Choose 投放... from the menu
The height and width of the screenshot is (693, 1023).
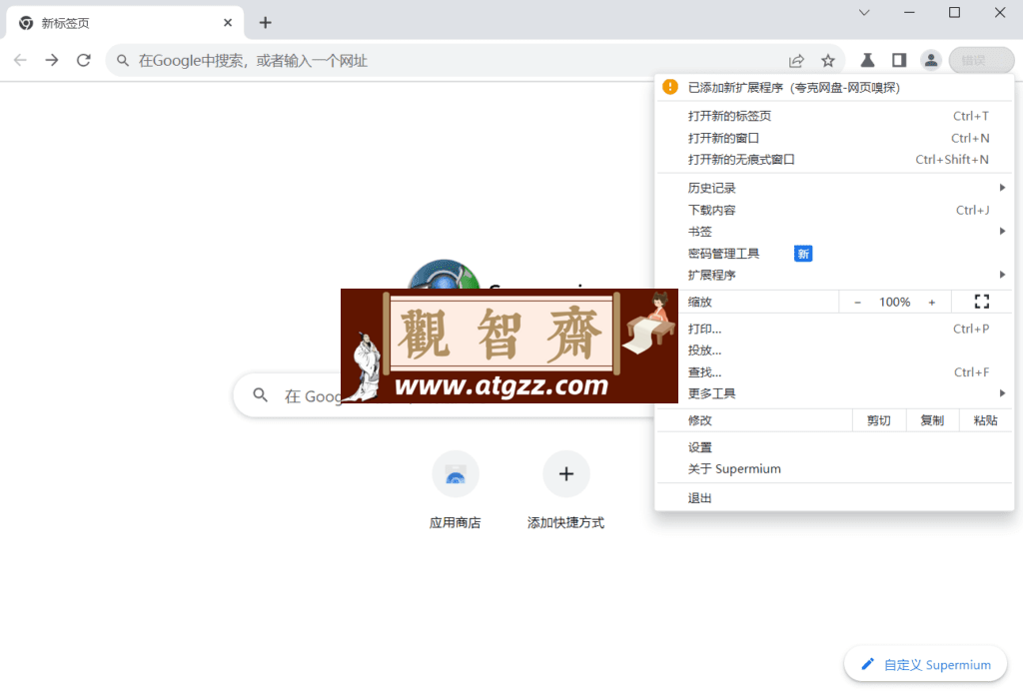tap(834, 350)
